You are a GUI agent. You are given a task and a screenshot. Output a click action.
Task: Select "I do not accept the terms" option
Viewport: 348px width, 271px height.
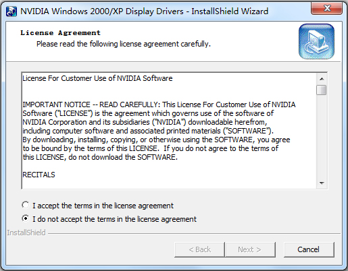click(26, 218)
